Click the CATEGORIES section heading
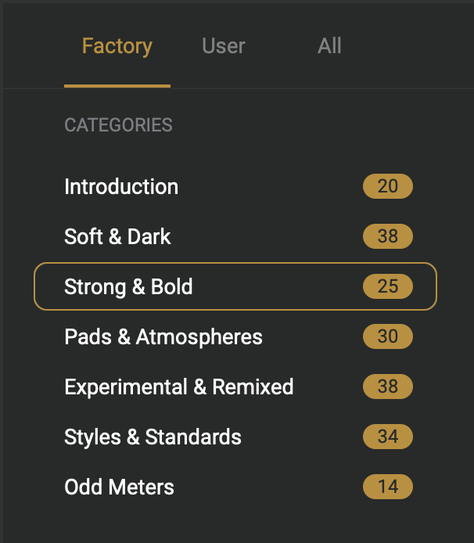Image resolution: width=474 pixels, height=543 pixels. pyautogui.click(x=118, y=125)
